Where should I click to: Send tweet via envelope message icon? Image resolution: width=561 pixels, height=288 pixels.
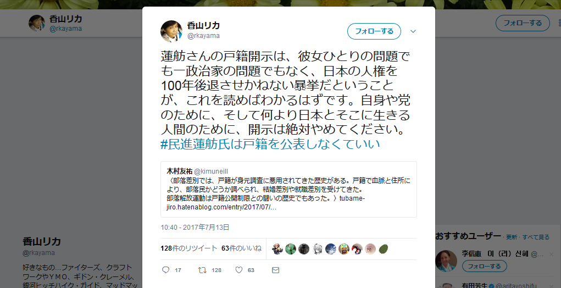pyautogui.click(x=275, y=270)
